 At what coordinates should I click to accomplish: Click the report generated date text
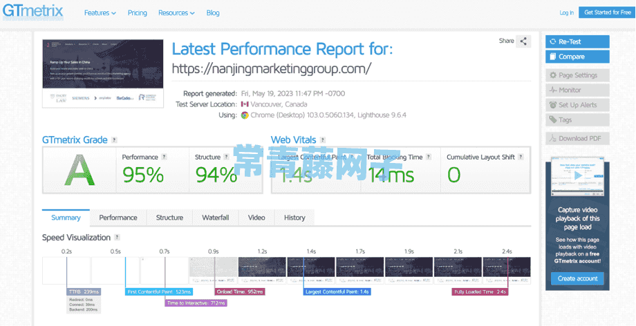(293, 94)
